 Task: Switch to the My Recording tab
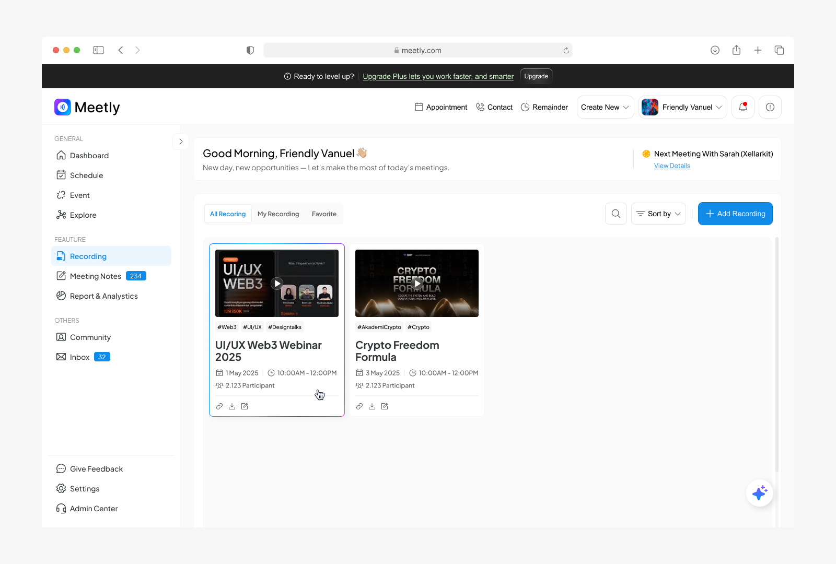coord(278,214)
